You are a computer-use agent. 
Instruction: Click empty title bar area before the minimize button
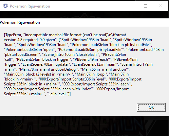click(x=87, y=6)
